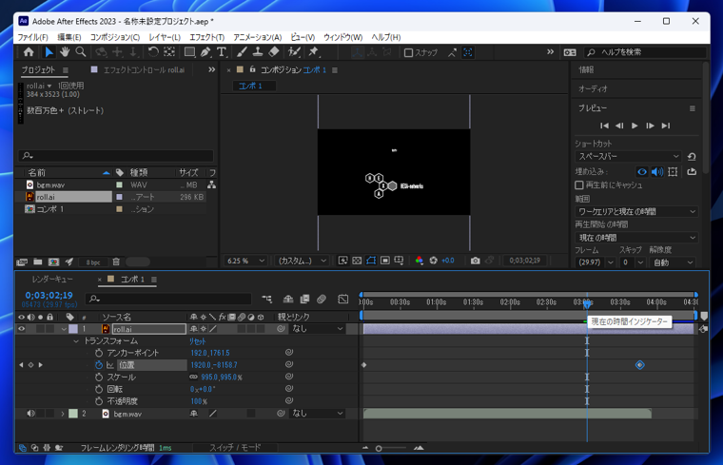Delete selected item with trash icon
Screen dimensions: 723x465
click(116, 262)
